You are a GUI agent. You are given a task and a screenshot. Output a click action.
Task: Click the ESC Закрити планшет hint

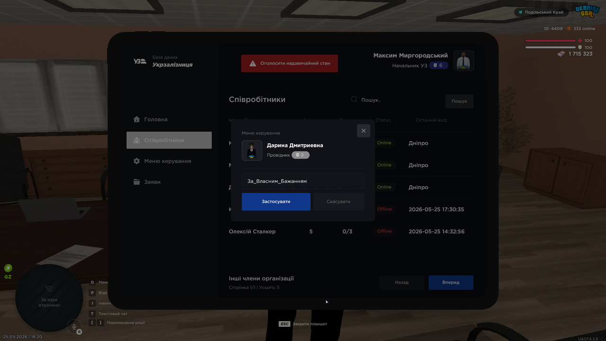(303, 324)
